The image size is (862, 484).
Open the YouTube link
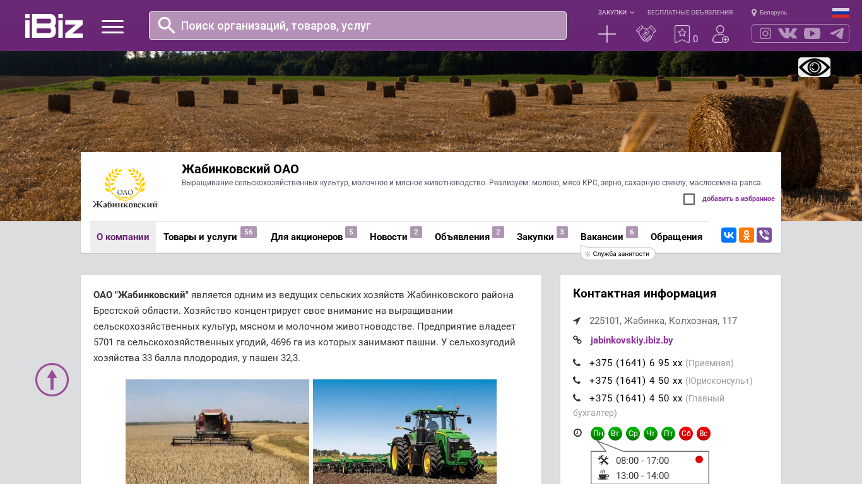pyautogui.click(x=812, y=33)
